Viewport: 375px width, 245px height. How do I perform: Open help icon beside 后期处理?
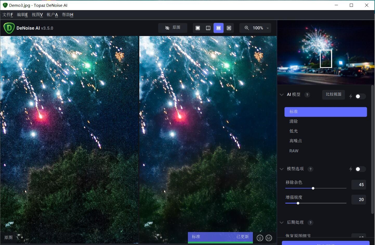[x=310, y=223]
